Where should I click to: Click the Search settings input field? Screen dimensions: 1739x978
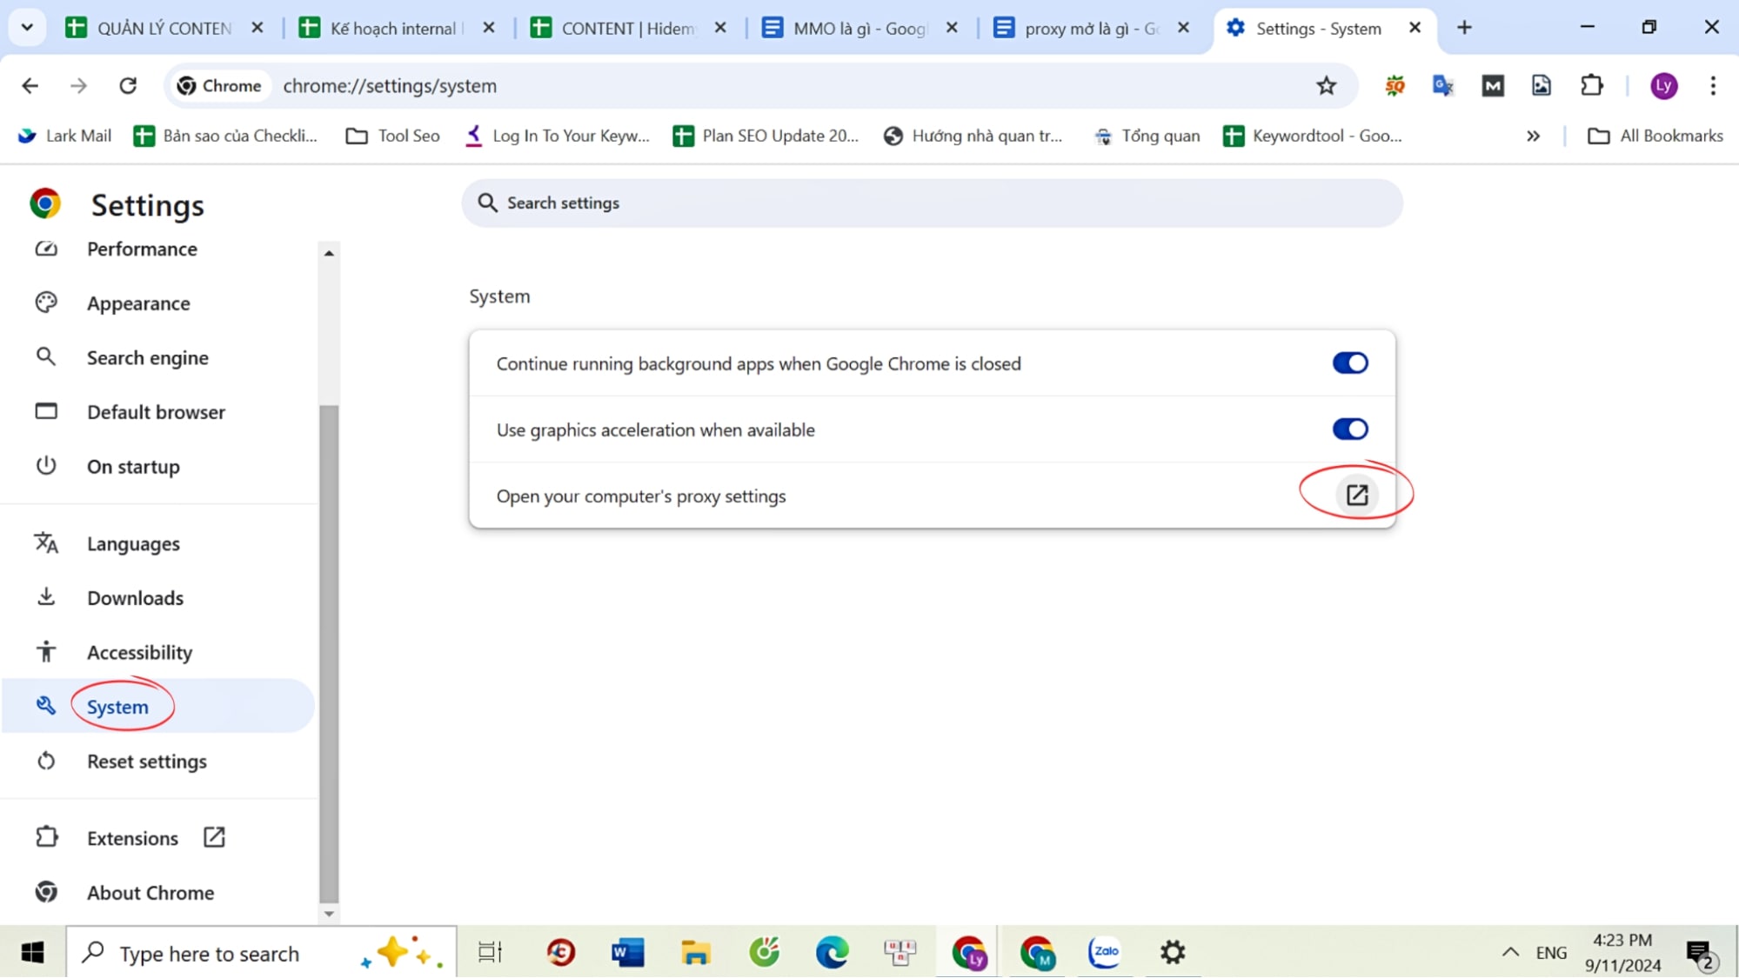[933, 202]
